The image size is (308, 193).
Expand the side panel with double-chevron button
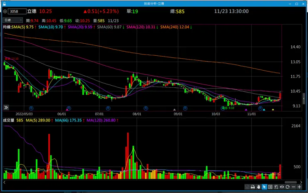(x=6, y=107)
